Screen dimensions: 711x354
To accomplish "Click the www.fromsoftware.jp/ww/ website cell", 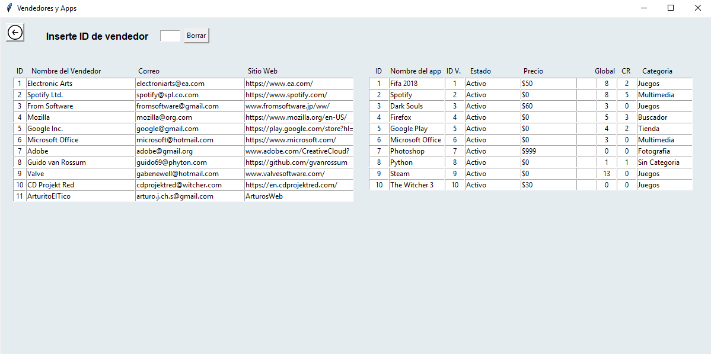I will coord(299,106).
